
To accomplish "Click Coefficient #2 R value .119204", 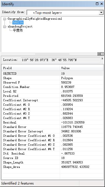I will pyautogui.click(x=67, y=109).
